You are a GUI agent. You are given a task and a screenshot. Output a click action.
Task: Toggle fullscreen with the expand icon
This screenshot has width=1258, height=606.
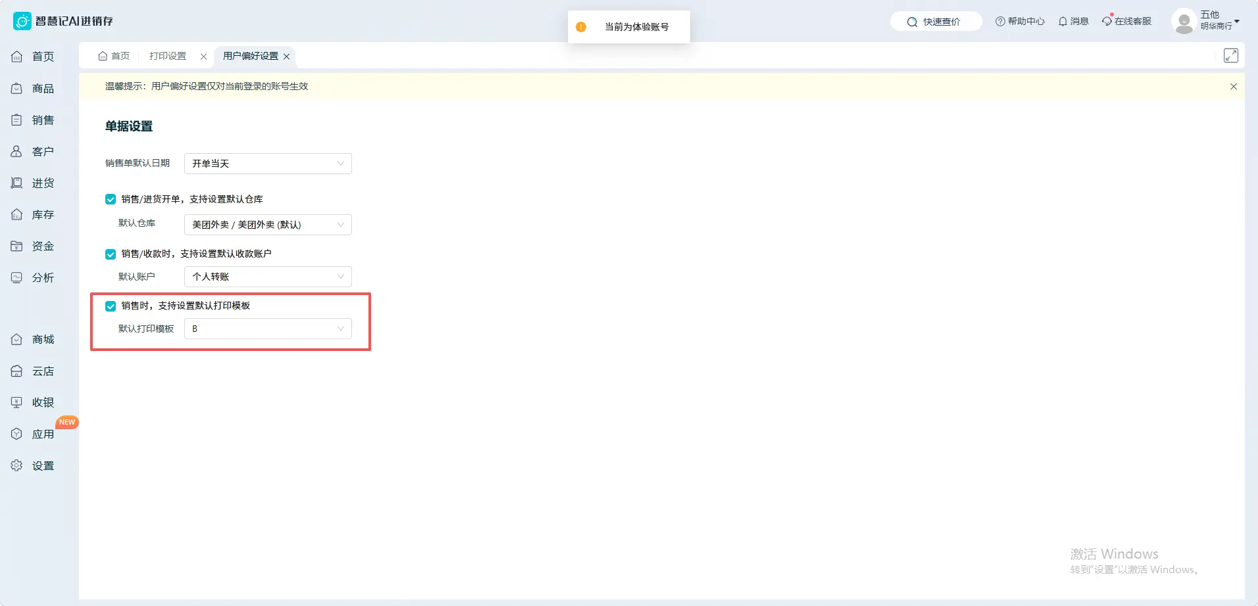[1231, 55]
